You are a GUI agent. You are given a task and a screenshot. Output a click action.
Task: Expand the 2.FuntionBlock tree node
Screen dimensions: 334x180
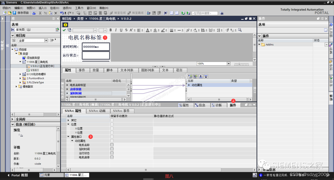click(x=20, y=78)
